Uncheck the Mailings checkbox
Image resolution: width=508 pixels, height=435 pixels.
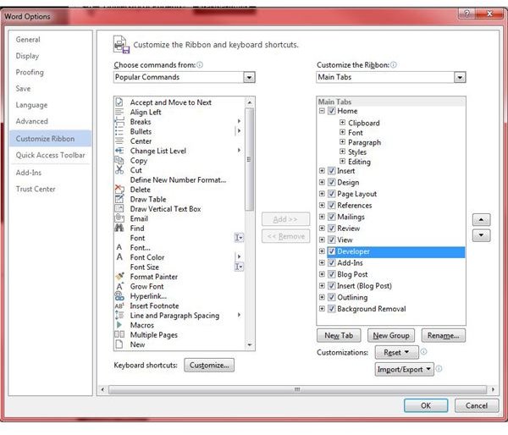331,217
